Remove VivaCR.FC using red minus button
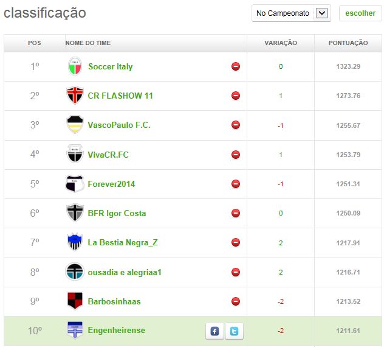Image resolution: width=384 pixels, height=347 pixels. [236, 155]
